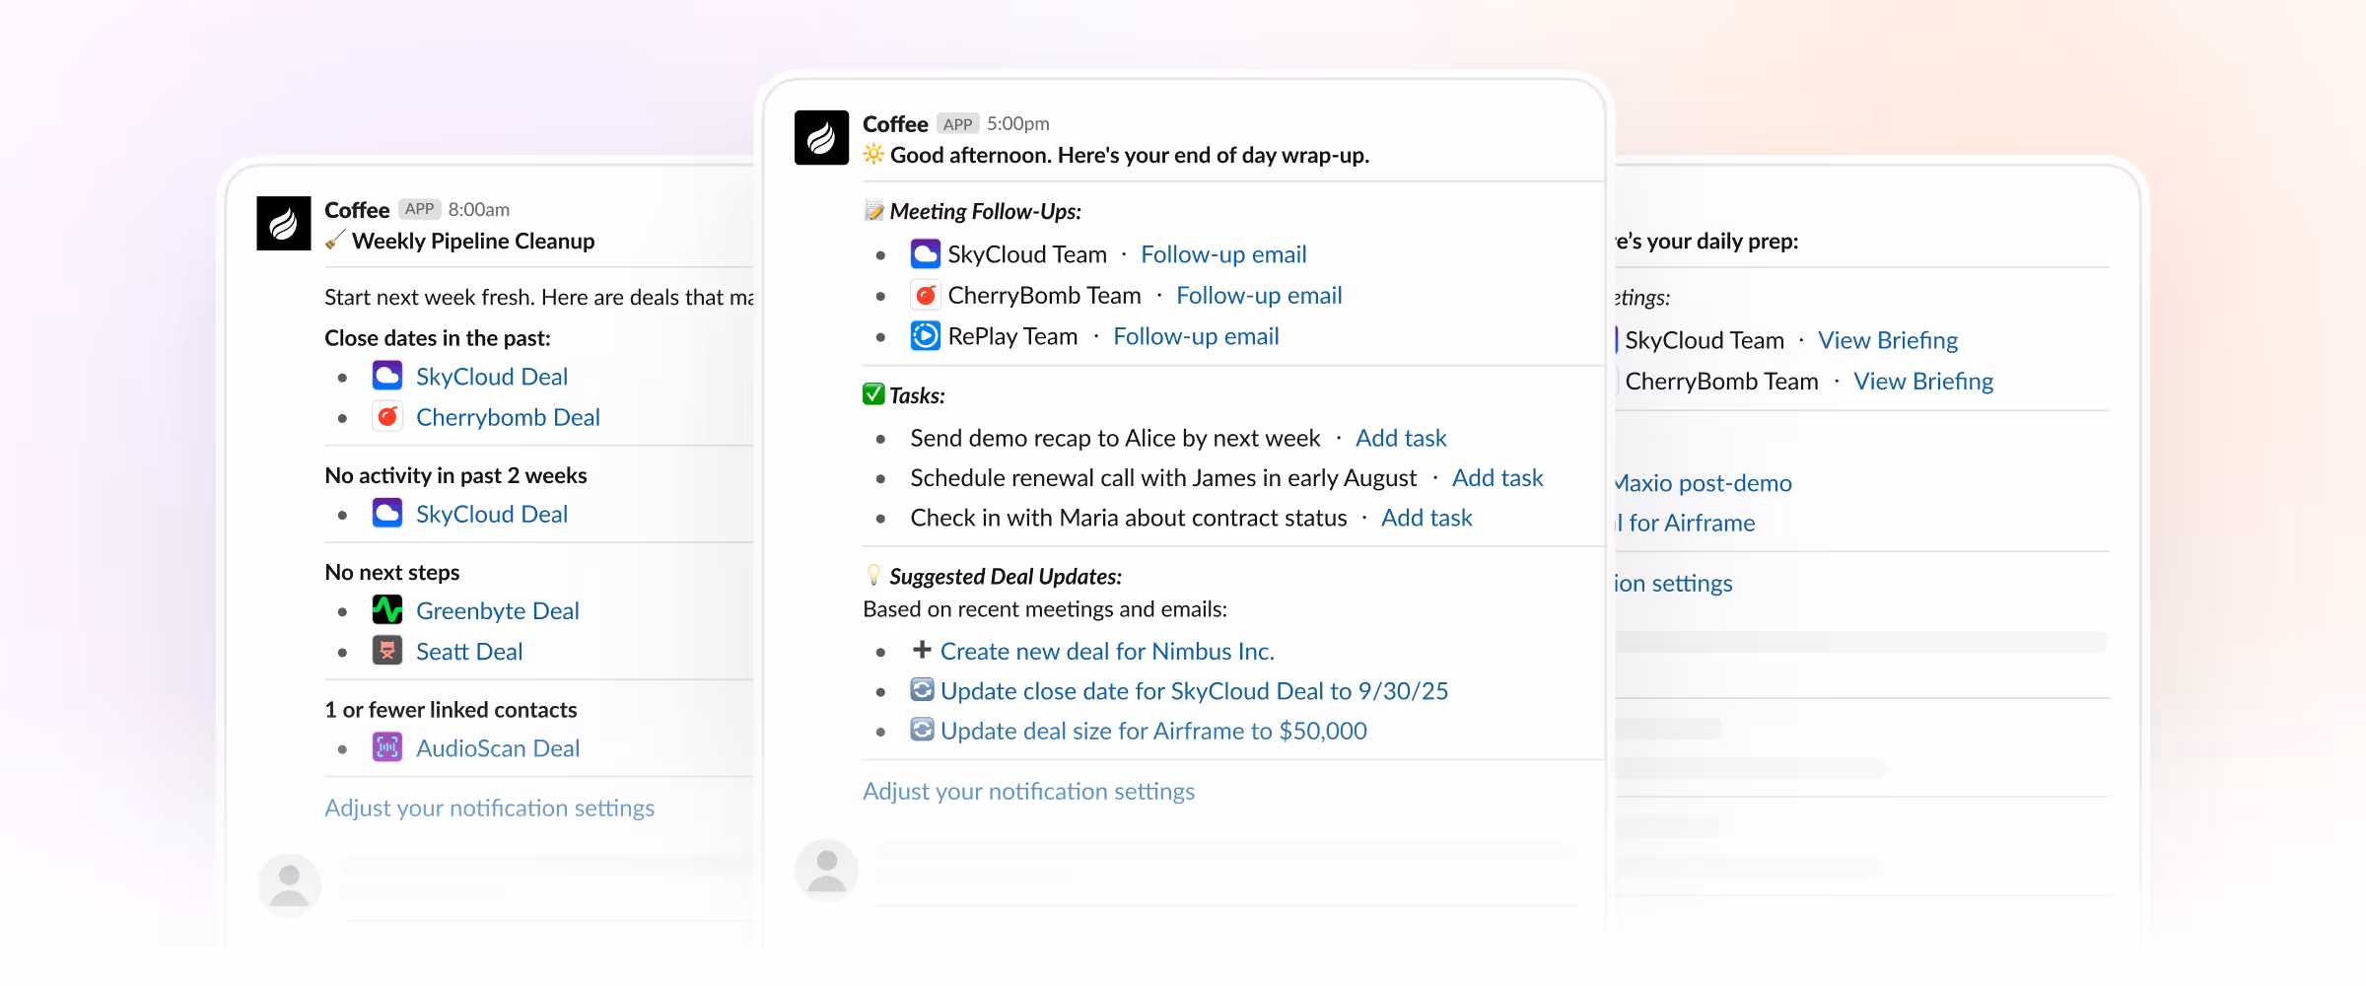2366x986 pixels.
Task: Click Coffee sender name in 5:00pm message
Action: 895,124
